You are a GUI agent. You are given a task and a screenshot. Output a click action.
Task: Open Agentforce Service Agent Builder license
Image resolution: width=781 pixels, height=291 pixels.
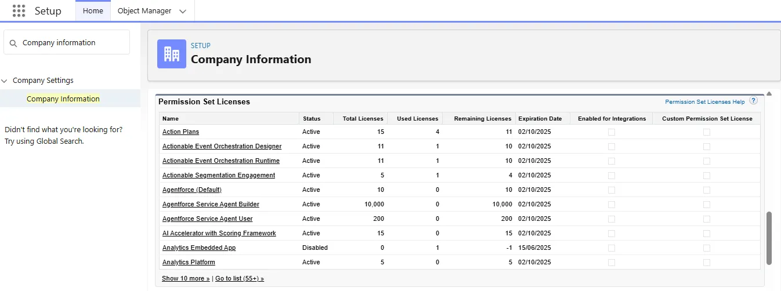(211, 205)
